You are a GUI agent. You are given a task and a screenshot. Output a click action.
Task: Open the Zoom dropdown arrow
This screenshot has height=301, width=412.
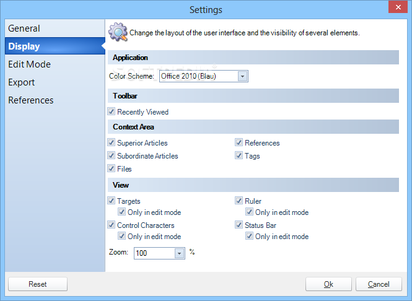click(x=180, y=253)
